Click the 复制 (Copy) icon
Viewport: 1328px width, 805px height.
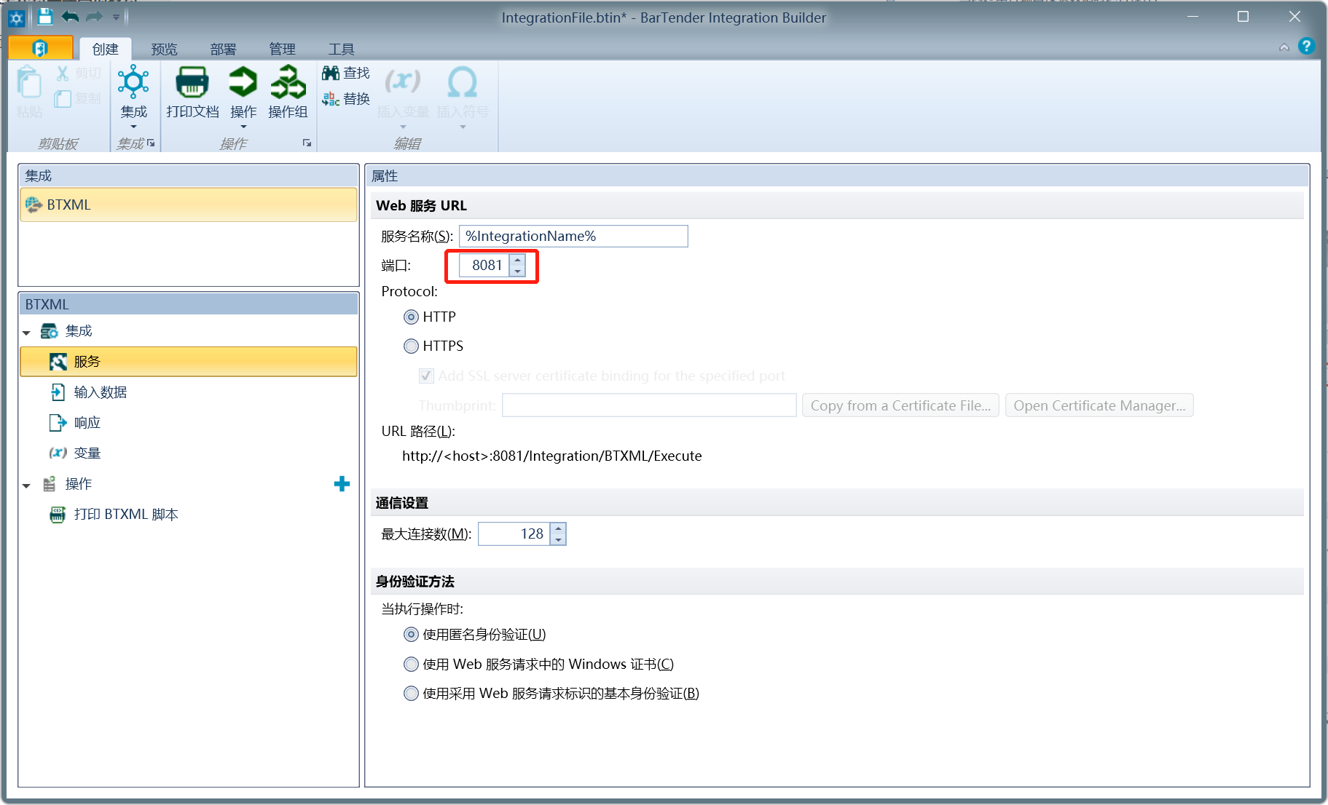[x=63, y=98]
